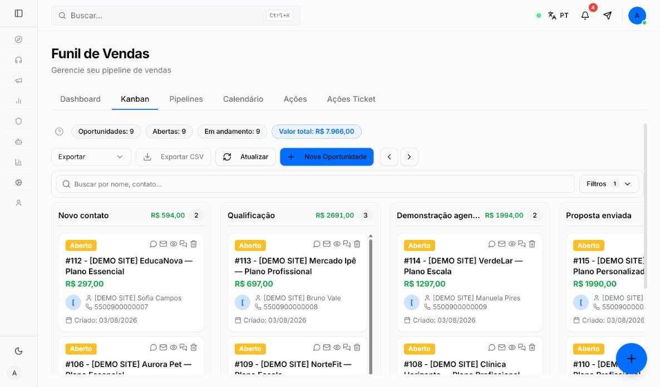
Task: Toggle dark mode moon icon
Action: tap(18, 351)
